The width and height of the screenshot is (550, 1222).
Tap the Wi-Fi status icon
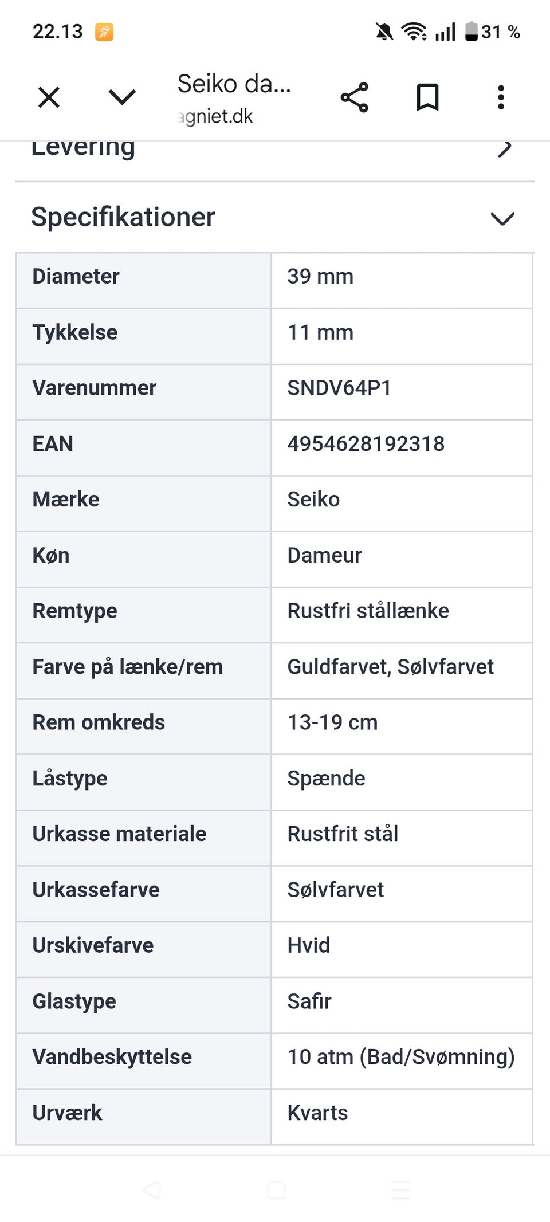(414, 32)
